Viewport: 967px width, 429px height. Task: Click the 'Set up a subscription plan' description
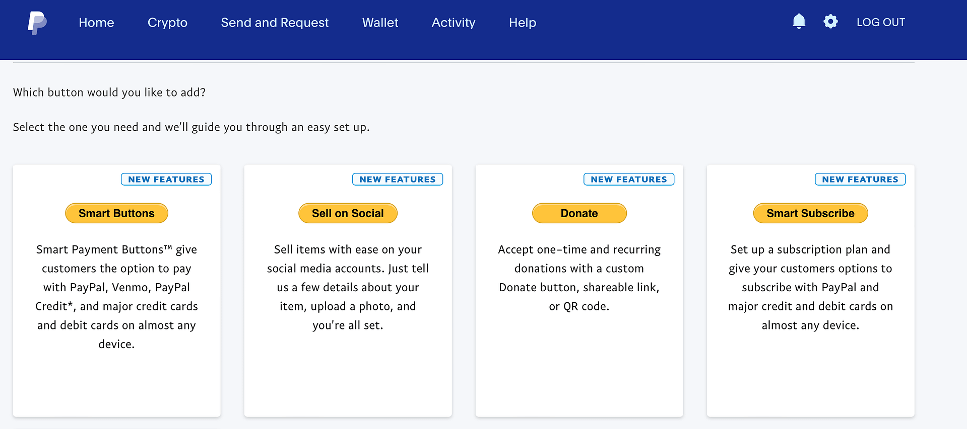810,287
